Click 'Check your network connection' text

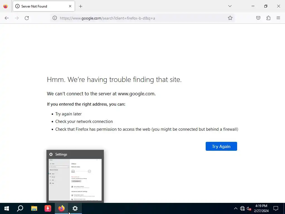click(x=84, y=121)
